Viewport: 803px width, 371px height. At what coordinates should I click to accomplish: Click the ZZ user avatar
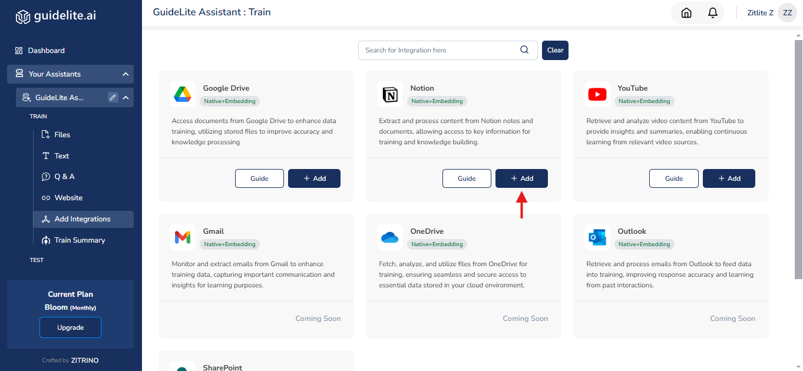point(787,13)
